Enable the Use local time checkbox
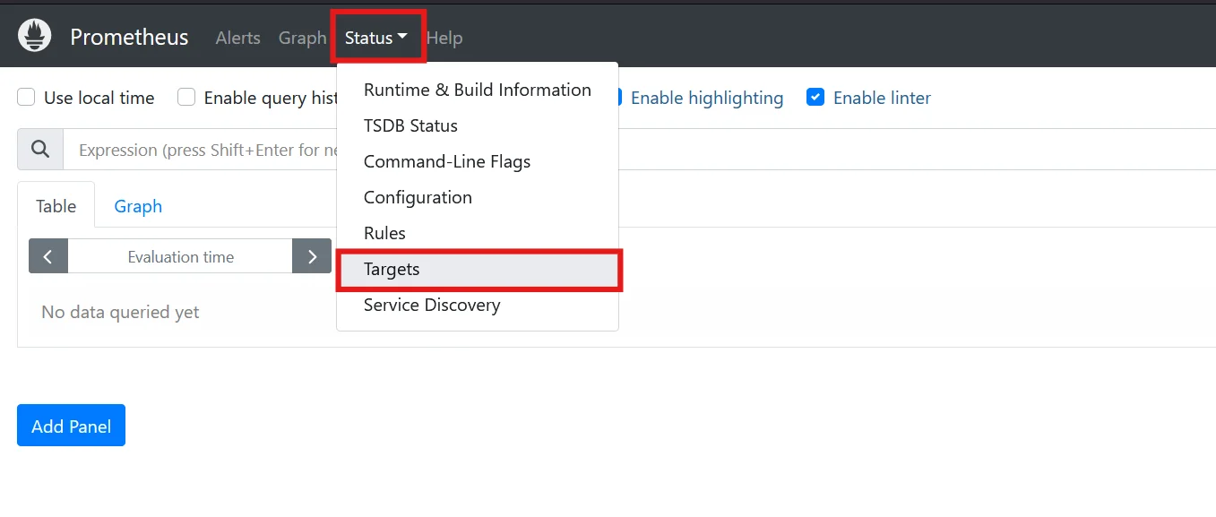 (27, 98)
